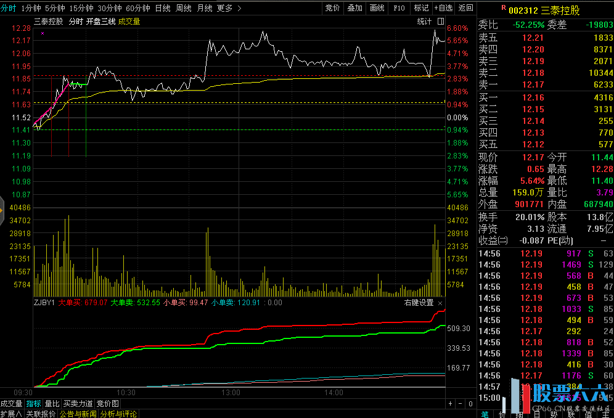
Task: Select the 买卖力道 tab below the chart
Action: coord(78,403)
